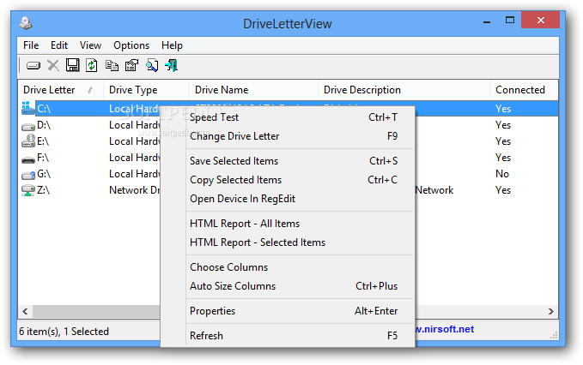Click the 'Network' description text in Z:\ row

[434, 190]
